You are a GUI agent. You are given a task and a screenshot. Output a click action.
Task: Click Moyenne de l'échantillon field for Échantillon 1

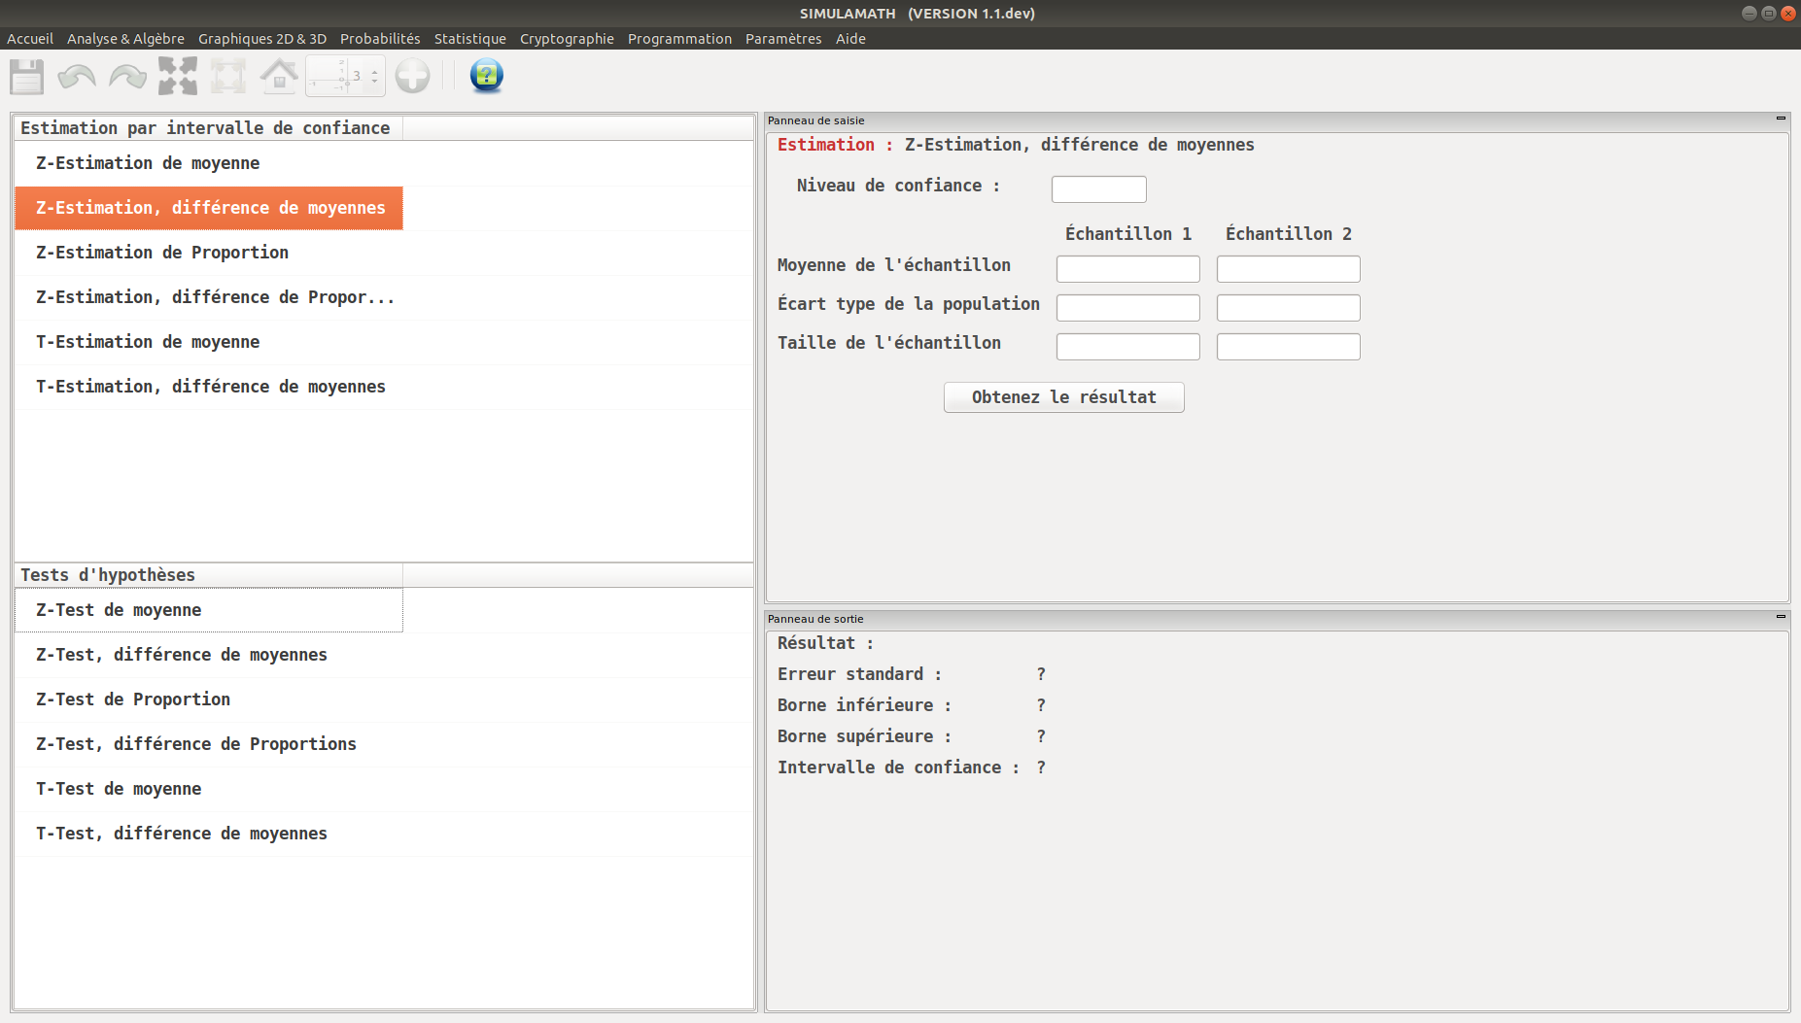(1127, 269)
